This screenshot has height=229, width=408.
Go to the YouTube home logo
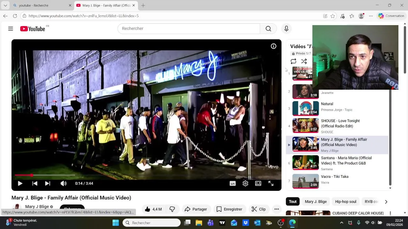pyautogui.click(x=33, y=29)
